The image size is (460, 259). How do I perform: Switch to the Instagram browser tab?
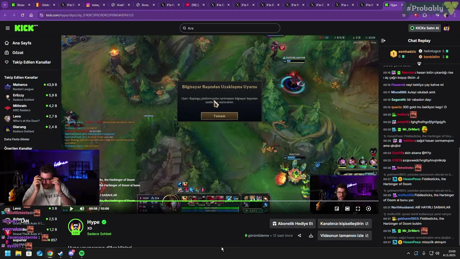95,5
